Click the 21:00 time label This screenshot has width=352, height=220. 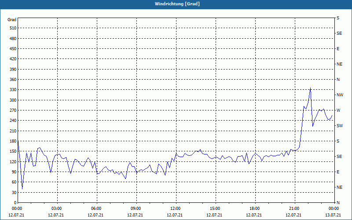295,208
